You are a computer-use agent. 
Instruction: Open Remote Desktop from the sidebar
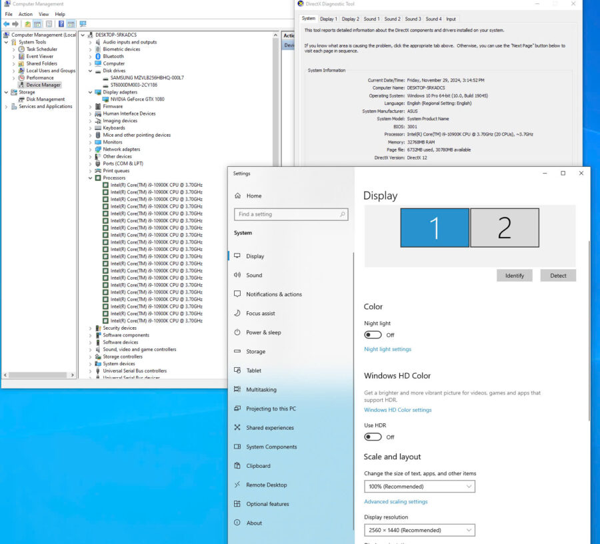(266, 485)
